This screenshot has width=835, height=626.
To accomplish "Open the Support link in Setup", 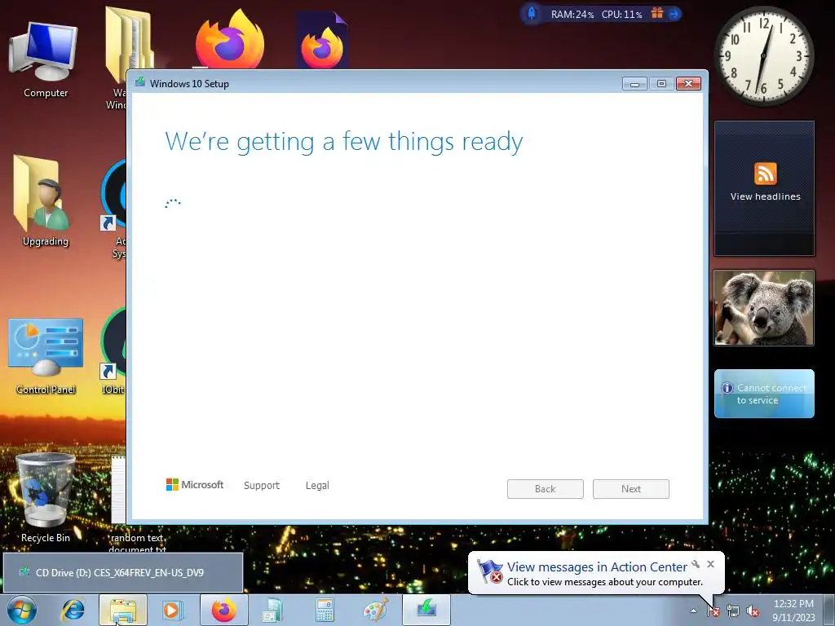I will coord(262,486).
